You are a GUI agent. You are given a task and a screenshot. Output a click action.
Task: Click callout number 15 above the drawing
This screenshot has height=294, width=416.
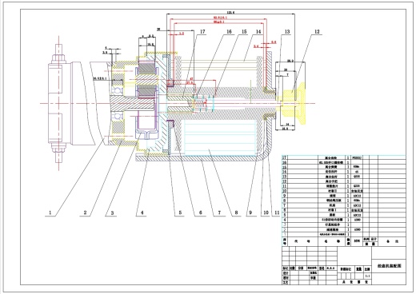(244, 32)
